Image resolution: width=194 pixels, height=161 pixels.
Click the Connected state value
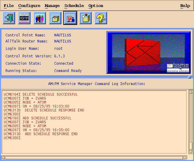coord(64,63)
